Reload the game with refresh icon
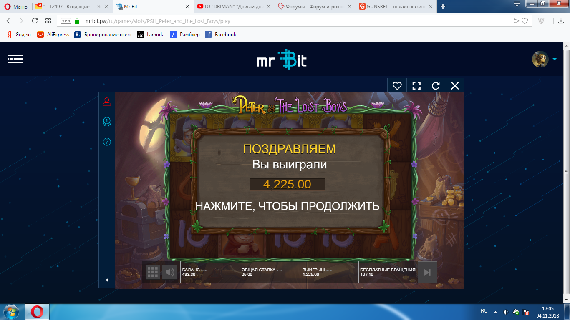570x320 pixels. point(435,86)
